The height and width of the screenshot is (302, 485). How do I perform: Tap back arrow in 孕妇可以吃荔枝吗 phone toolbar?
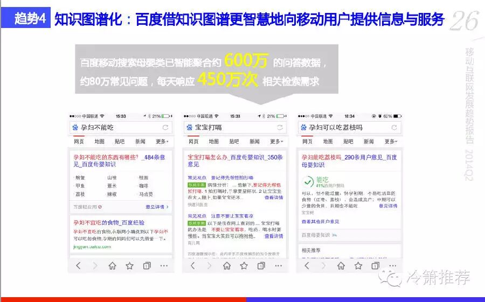point(307,265)
